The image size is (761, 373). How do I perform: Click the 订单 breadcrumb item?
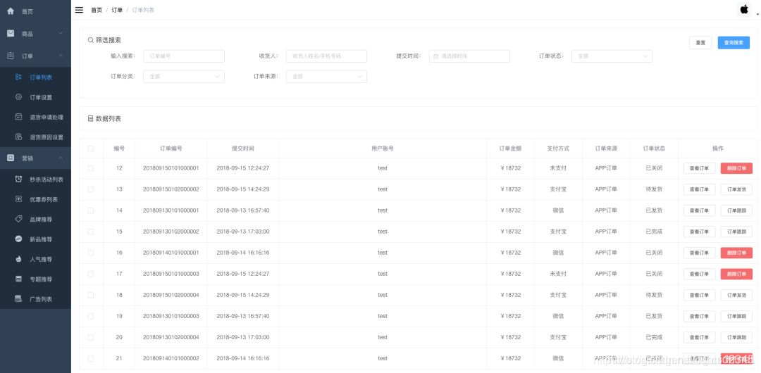pos(117,10)
